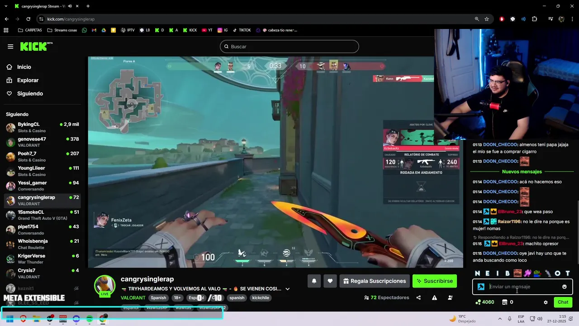Open Gmail bookmark

[94, 30]
